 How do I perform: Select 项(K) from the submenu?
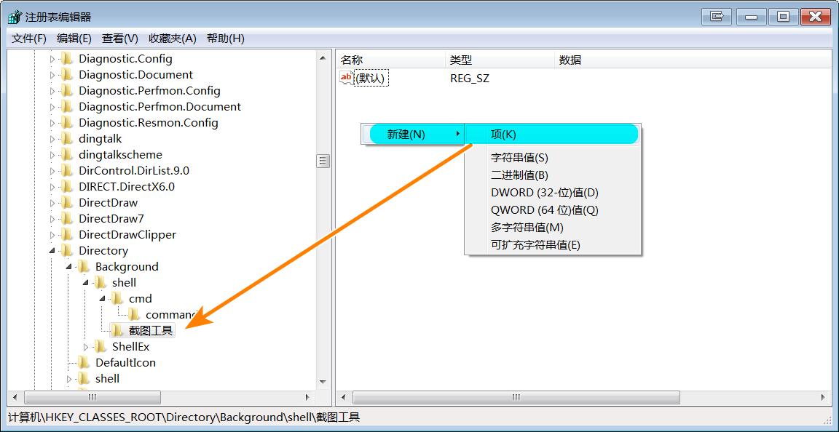click(x=552, y=135)
